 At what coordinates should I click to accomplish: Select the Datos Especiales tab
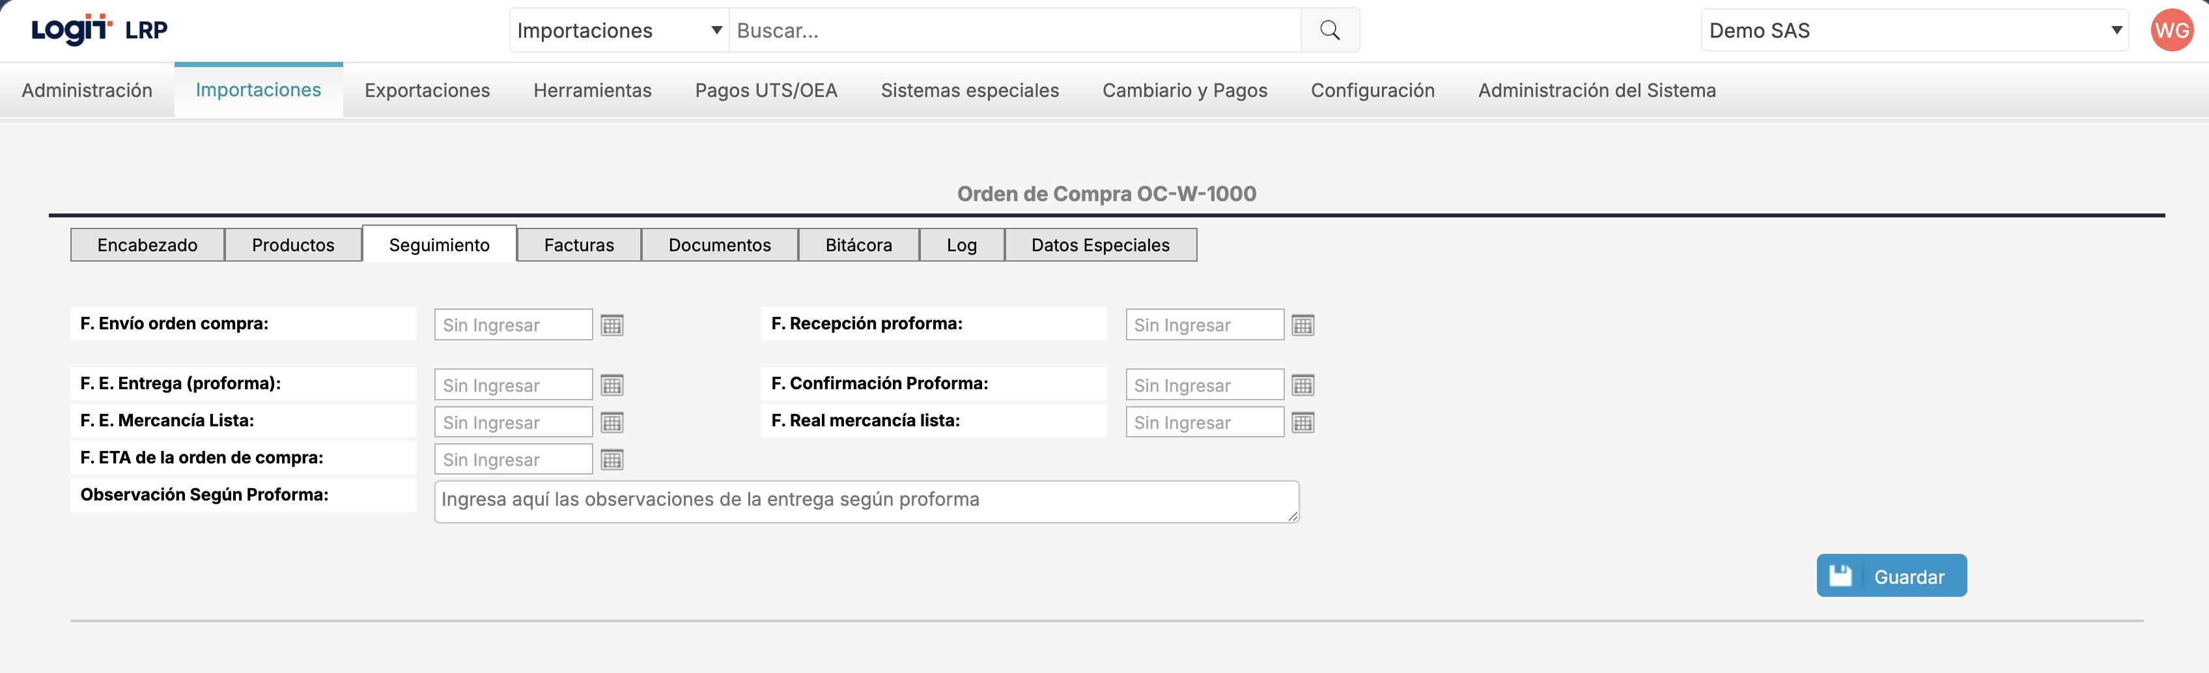1100,245
